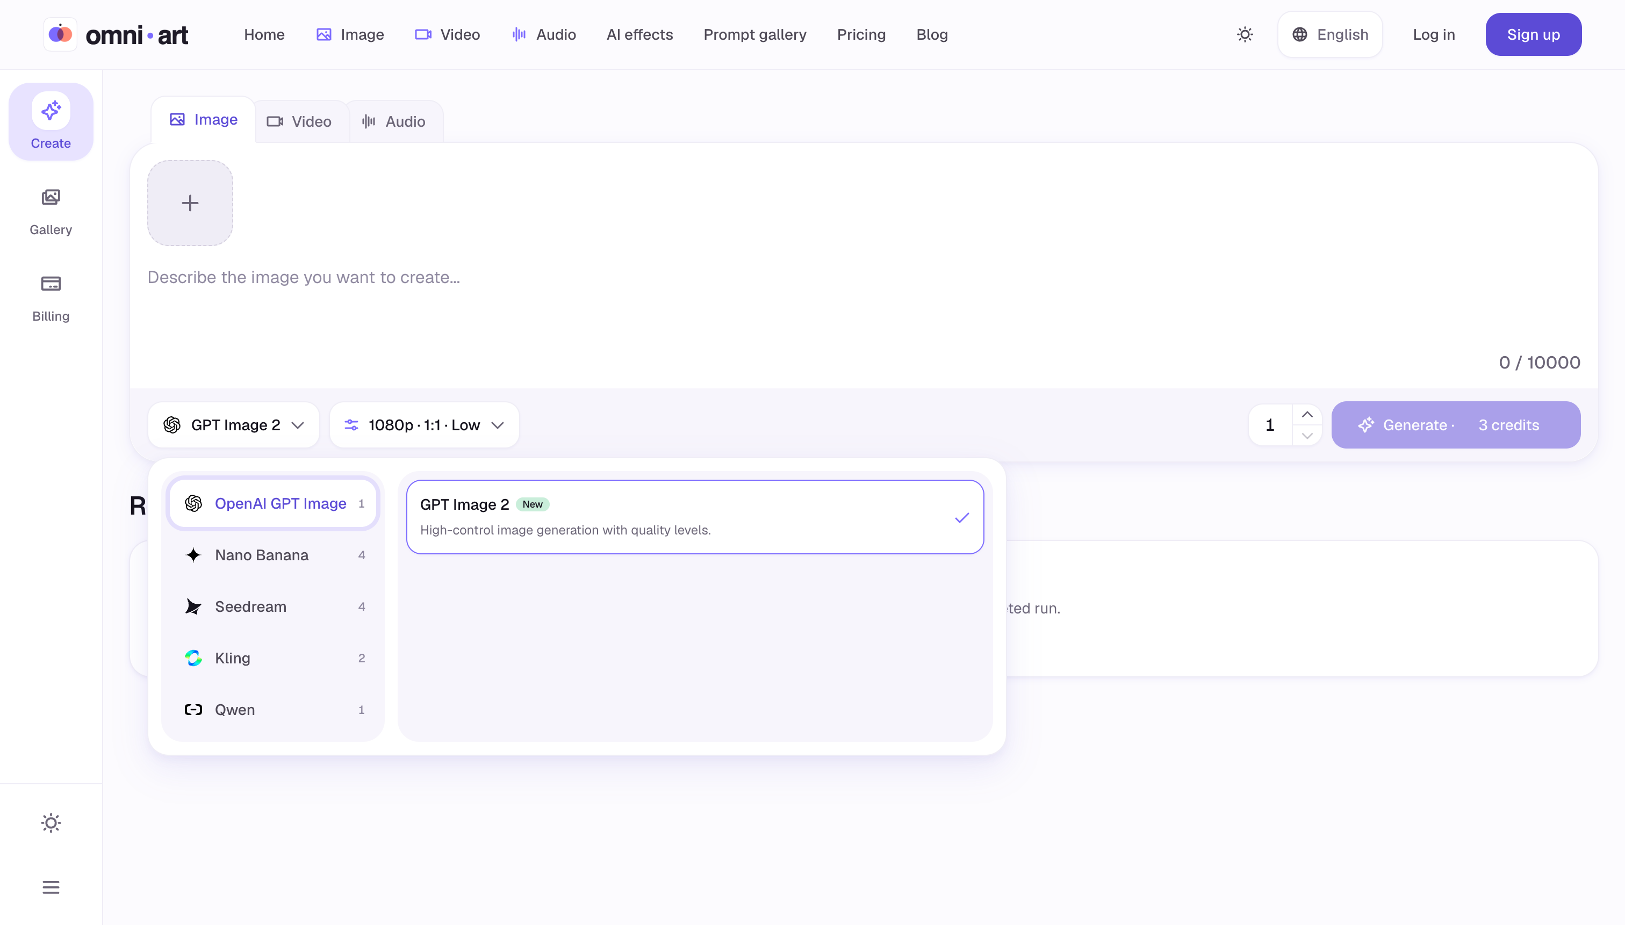The image size is (1625, 925).
Task: Click the Log in link
Action: point(1434,34)
